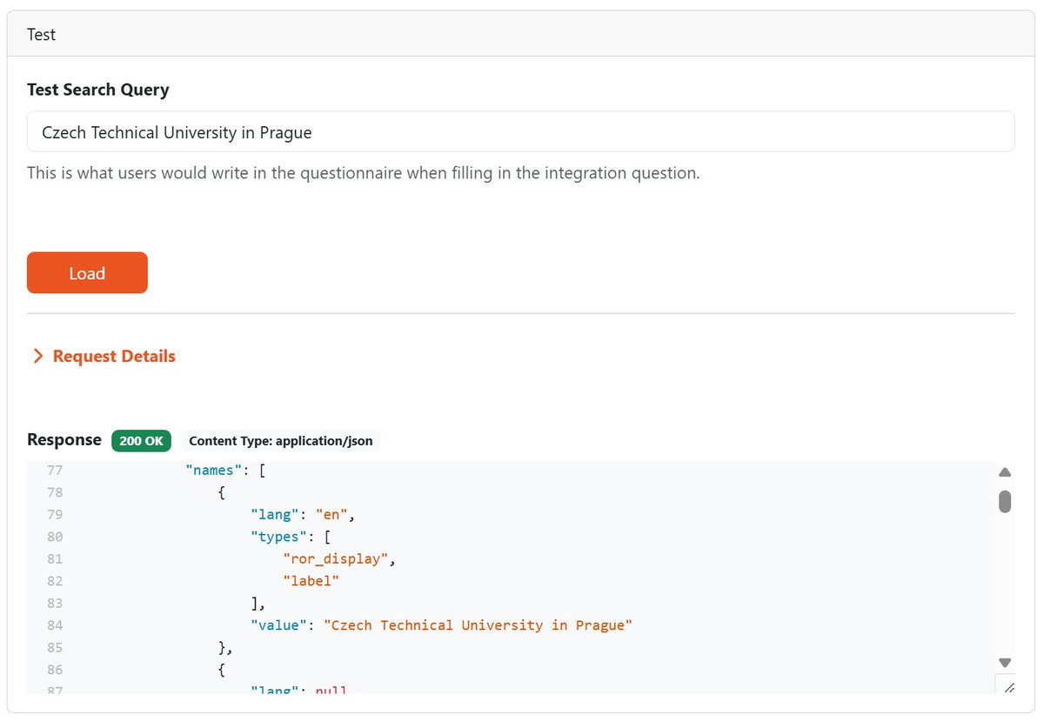Click the response scrollbar thumb
Viewport: 1044px width, 728px height.
tap(1005, 501)
